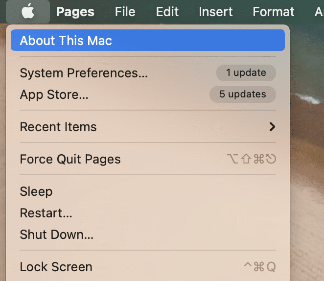Viewport: 324px width, 281px height.
Task: Click the Lock Screen shortcut key hint
Action: 260,267
